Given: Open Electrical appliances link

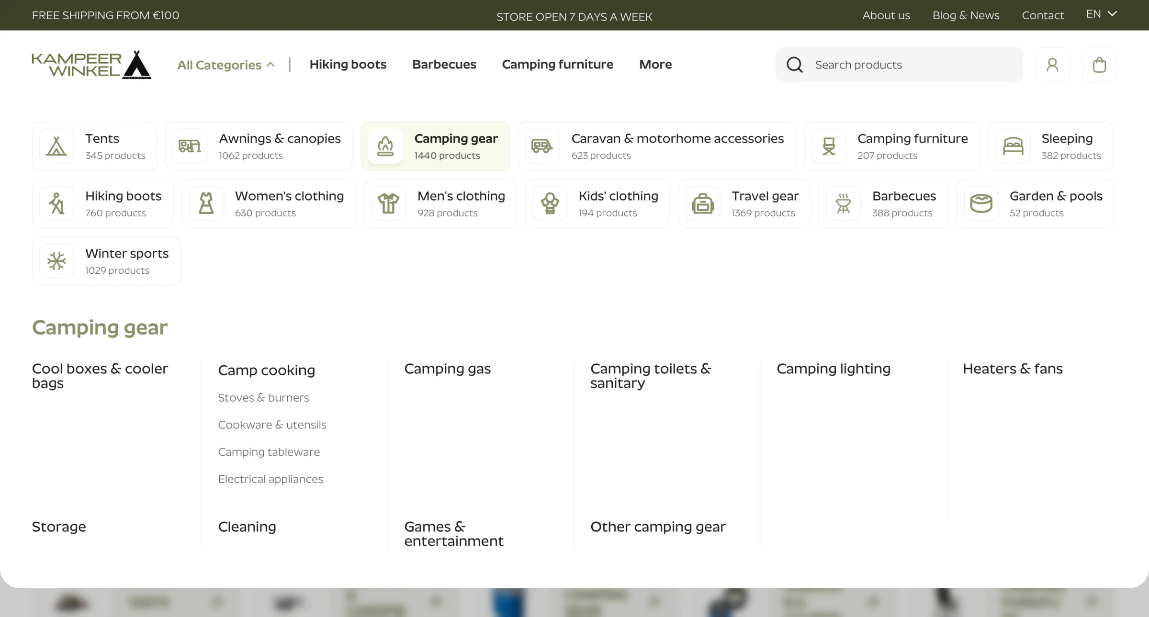Looking at the screenshot, I should click(x=270, y=479).
